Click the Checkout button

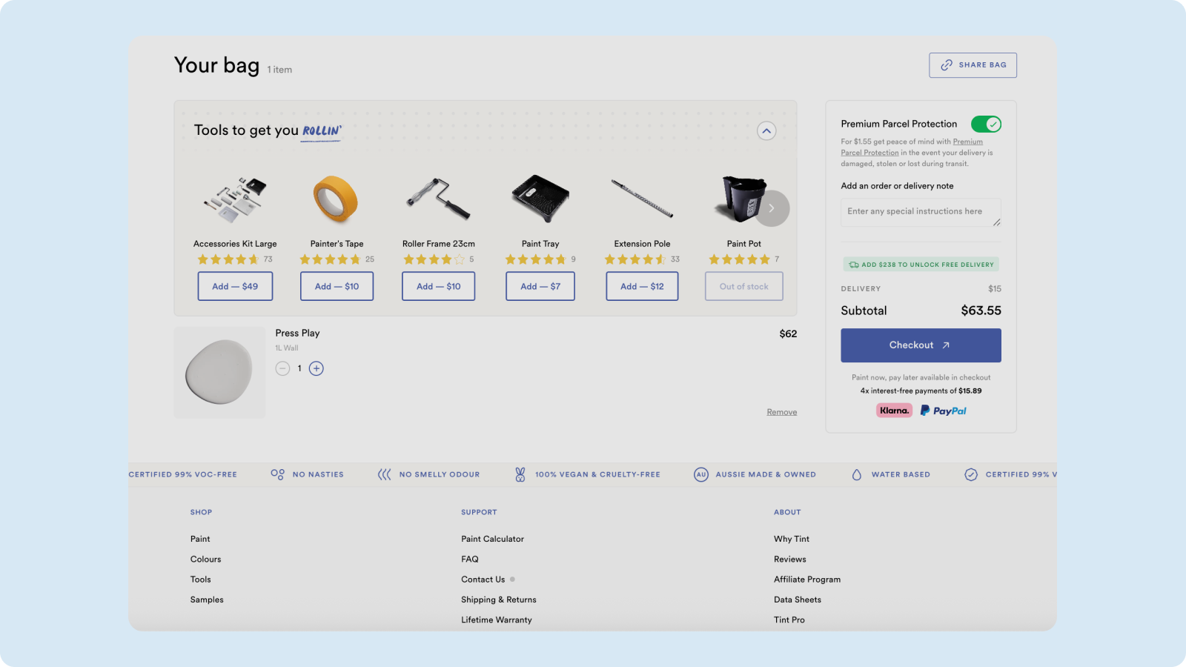921,345
